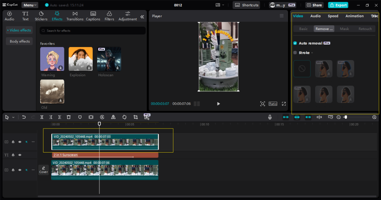Collapse the media panel with double chevron

(x=142, y=17)
